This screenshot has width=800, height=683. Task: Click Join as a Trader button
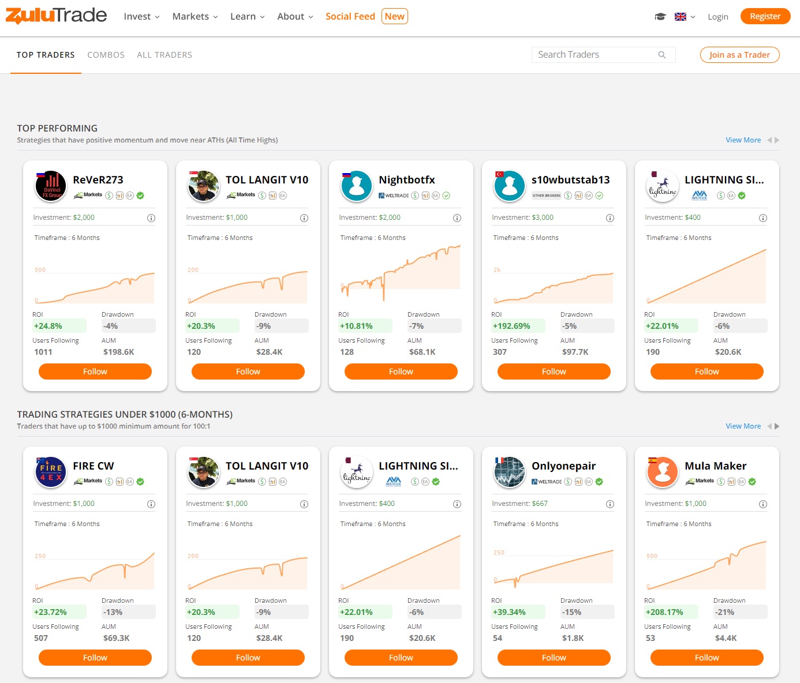click(x=739, y=55)
